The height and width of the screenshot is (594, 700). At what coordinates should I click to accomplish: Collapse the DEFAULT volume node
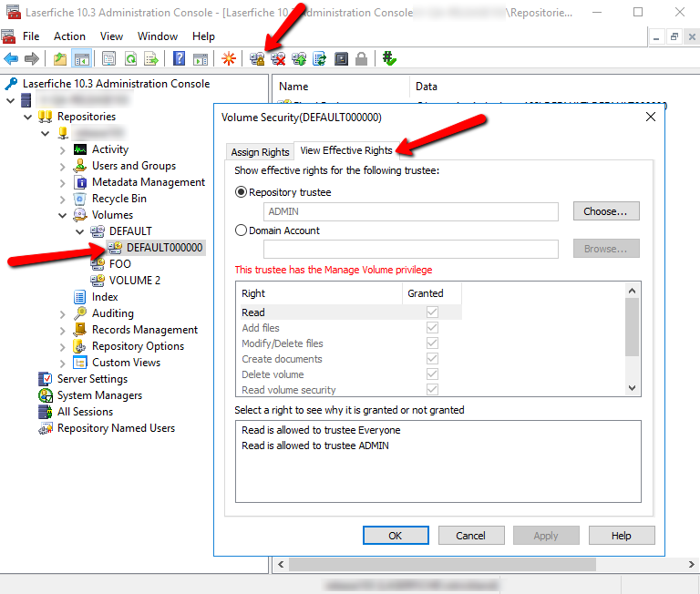80,231
